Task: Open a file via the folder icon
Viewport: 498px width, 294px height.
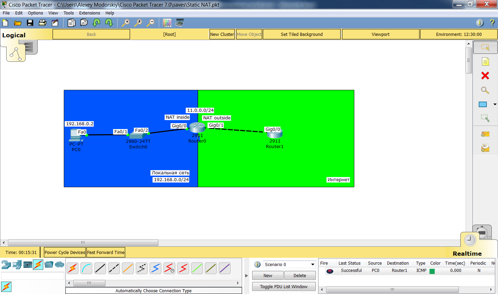Action: 18,23
